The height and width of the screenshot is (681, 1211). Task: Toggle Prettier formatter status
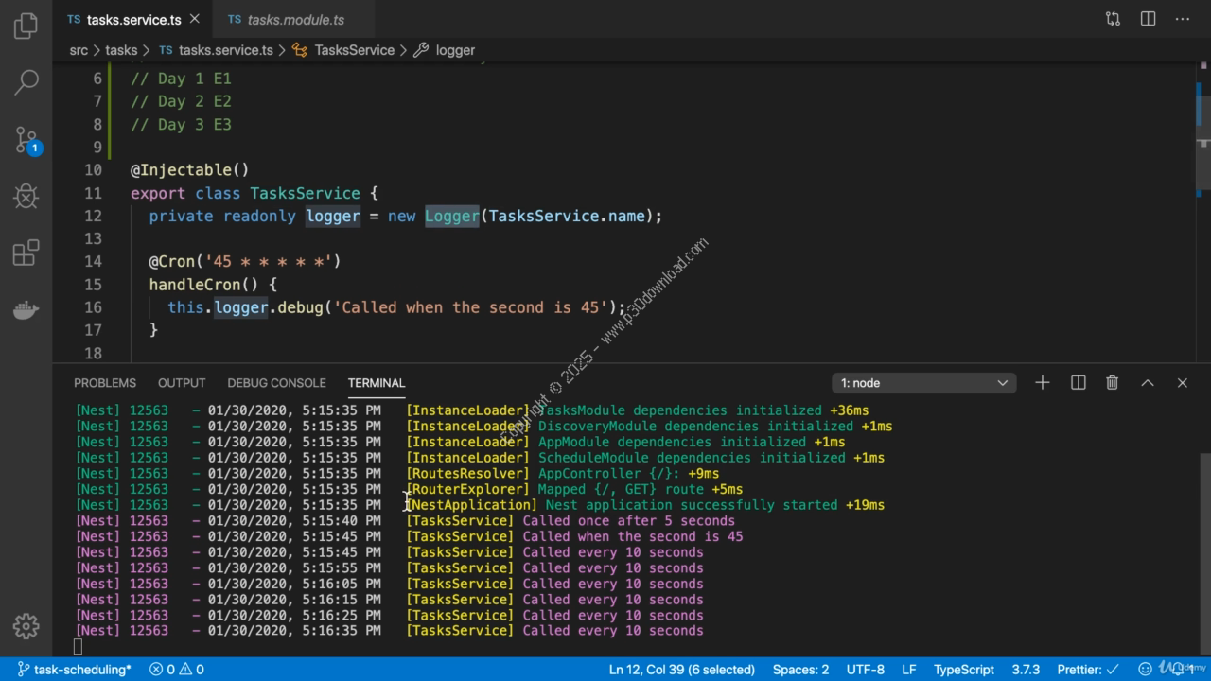click(x=1089, y=669)
